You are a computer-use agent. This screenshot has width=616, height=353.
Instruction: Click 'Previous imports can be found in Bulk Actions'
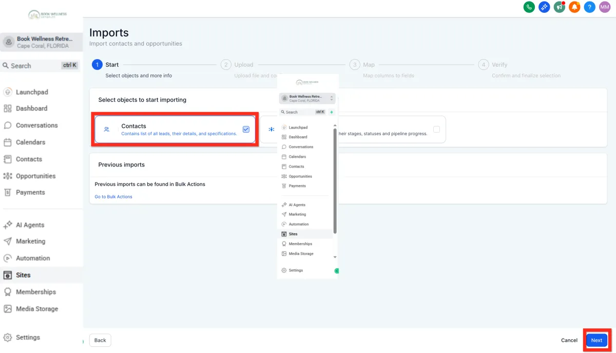pyautogui.click(x=150, y=184)
